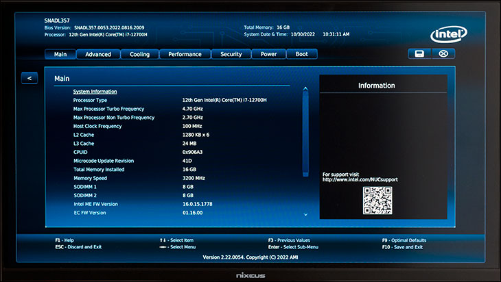Click the Memory Speed label

click(90, 178)
